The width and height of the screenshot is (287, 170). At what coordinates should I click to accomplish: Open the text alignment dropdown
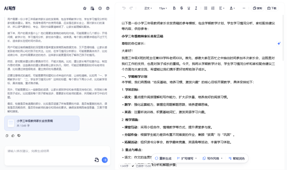pos(221,8)
